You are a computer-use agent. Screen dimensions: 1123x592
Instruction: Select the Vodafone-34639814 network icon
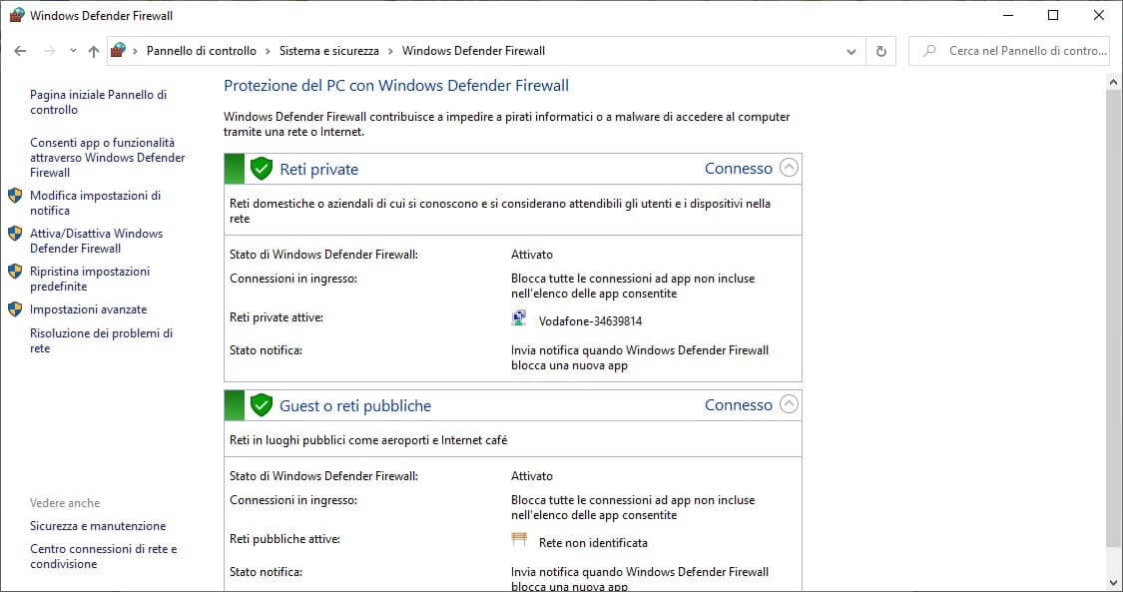point(519,316)
